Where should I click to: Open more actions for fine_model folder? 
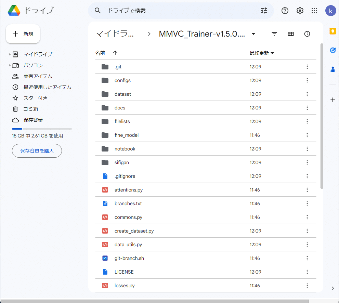tap(307, 135)
